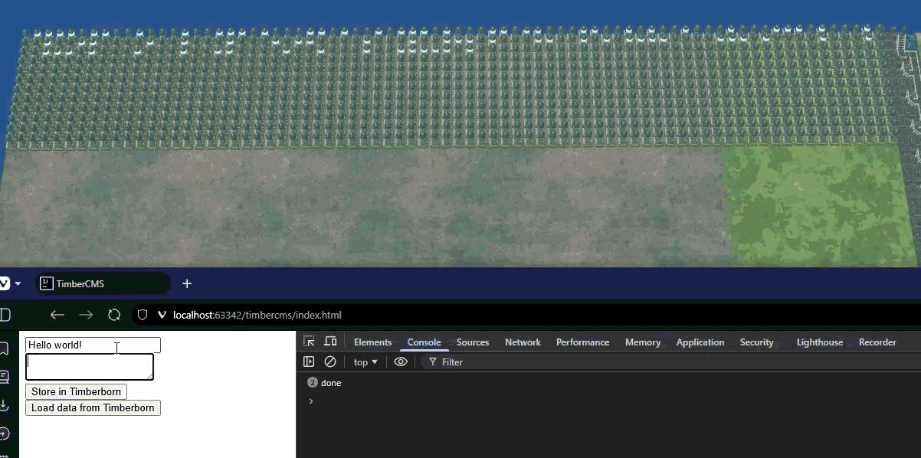Click inside the empty textarea
921x458 pixels.
click(90, 367)
